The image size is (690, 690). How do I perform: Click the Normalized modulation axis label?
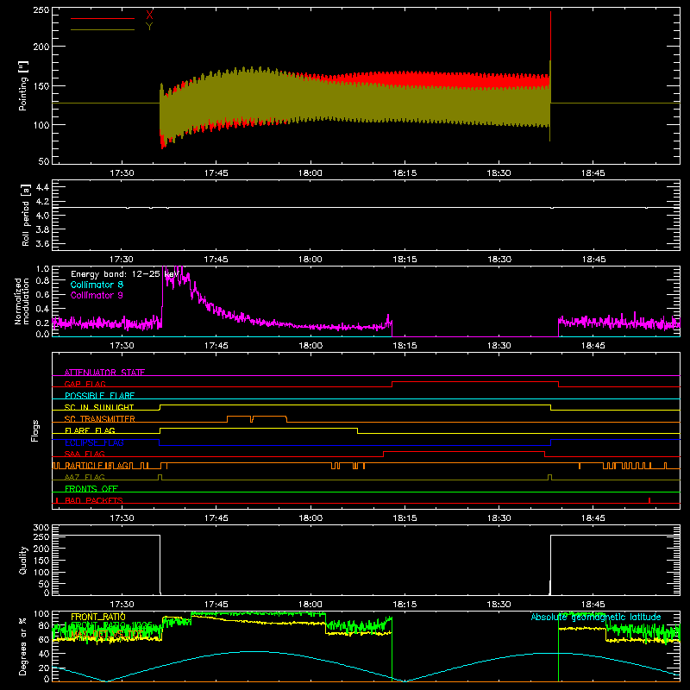[x=22, y=301]
